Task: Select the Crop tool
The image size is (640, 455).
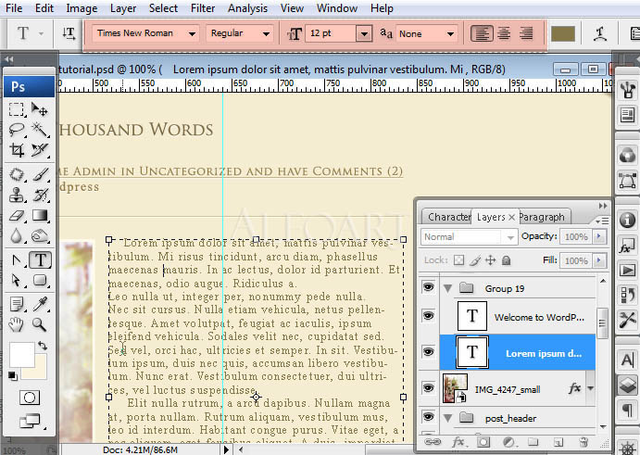Action: [17, 150]
